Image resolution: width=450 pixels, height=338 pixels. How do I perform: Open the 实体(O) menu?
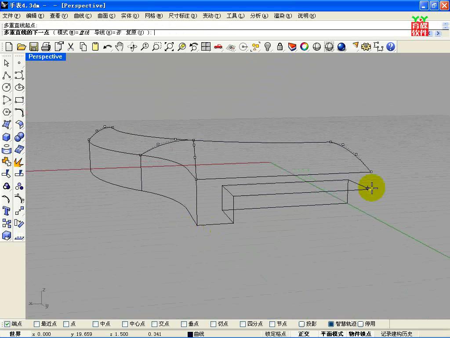[x=130, y=16]
